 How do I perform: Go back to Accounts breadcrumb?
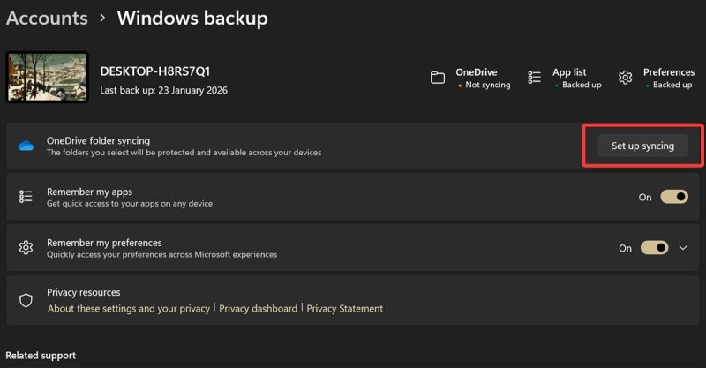(x=47, y=18)
